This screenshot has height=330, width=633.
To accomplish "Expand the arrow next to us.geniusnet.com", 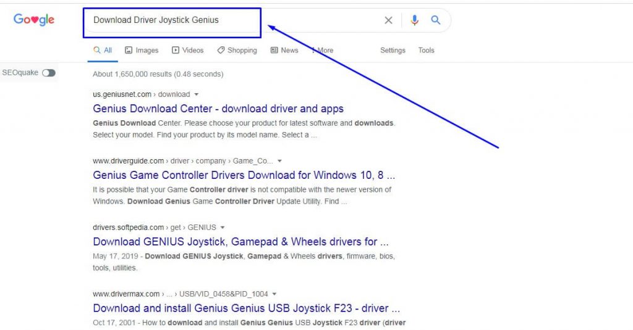I will [196, 94].
